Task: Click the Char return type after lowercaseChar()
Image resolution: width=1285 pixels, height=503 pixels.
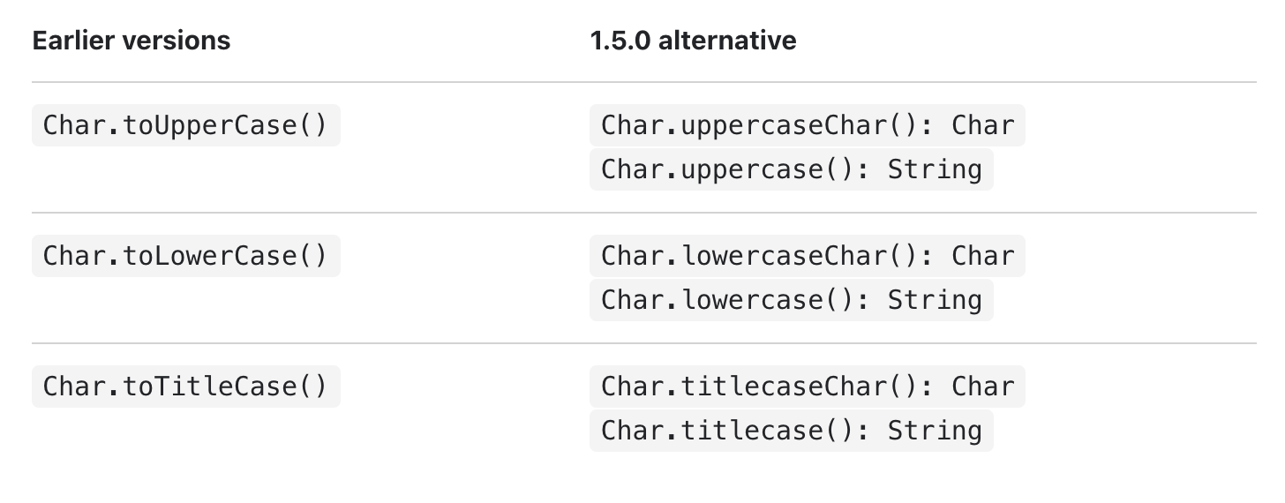Action: (x=983, y=256)
